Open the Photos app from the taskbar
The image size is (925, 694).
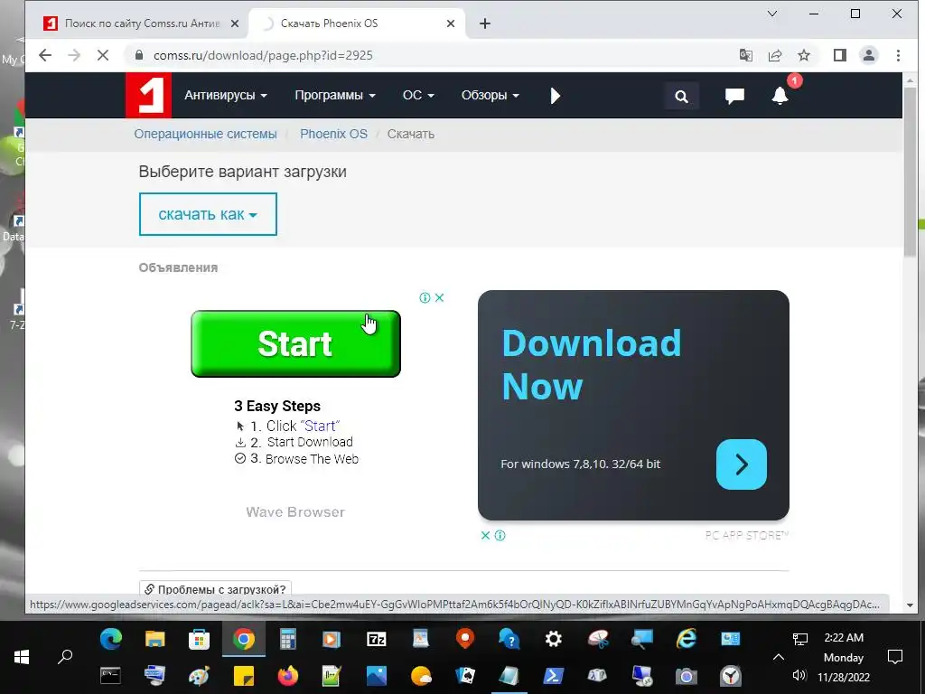tap(377, 676)
